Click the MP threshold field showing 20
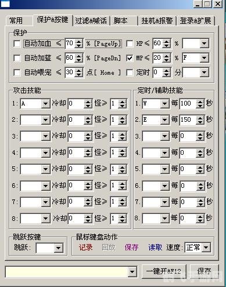 coord(157,58)
